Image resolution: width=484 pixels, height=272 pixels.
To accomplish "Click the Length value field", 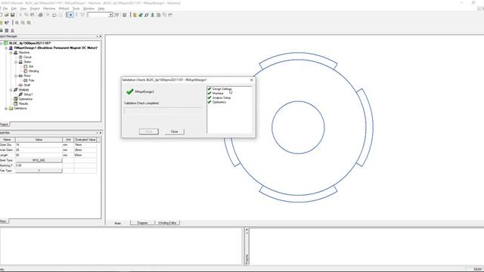I will click(39, 155).
